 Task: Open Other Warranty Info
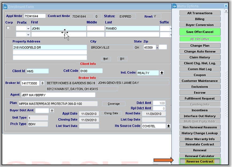tap(200, 139)
